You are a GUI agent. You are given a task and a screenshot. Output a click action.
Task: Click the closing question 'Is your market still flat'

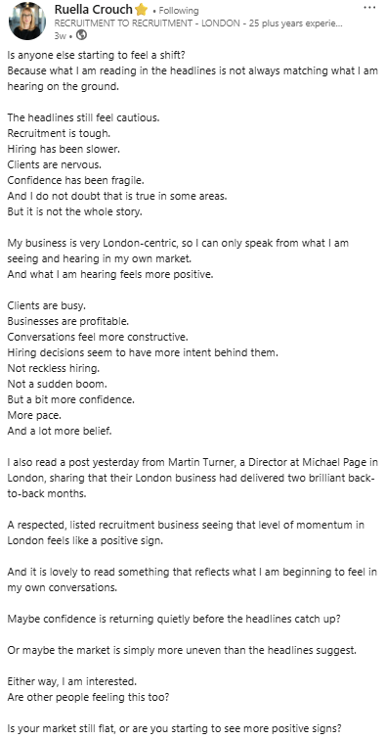click(x=61, y=728)
